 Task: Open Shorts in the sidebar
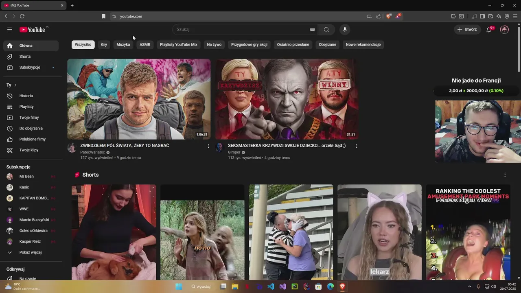click(x=31, y=57)
